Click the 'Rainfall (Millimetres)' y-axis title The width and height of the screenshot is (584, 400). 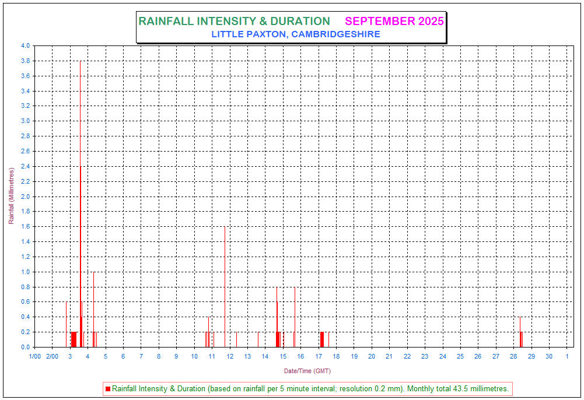pos(11,196)
